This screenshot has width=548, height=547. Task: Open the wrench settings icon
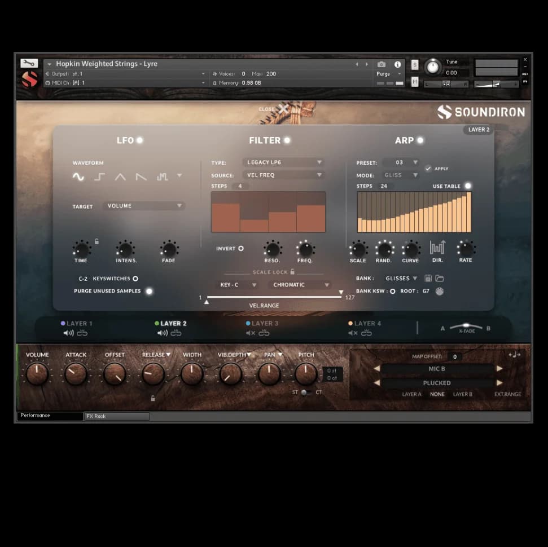pyautogui.click(x=29, y=63)
